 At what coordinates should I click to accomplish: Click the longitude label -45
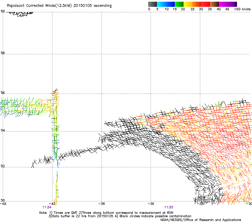[3, 204]
